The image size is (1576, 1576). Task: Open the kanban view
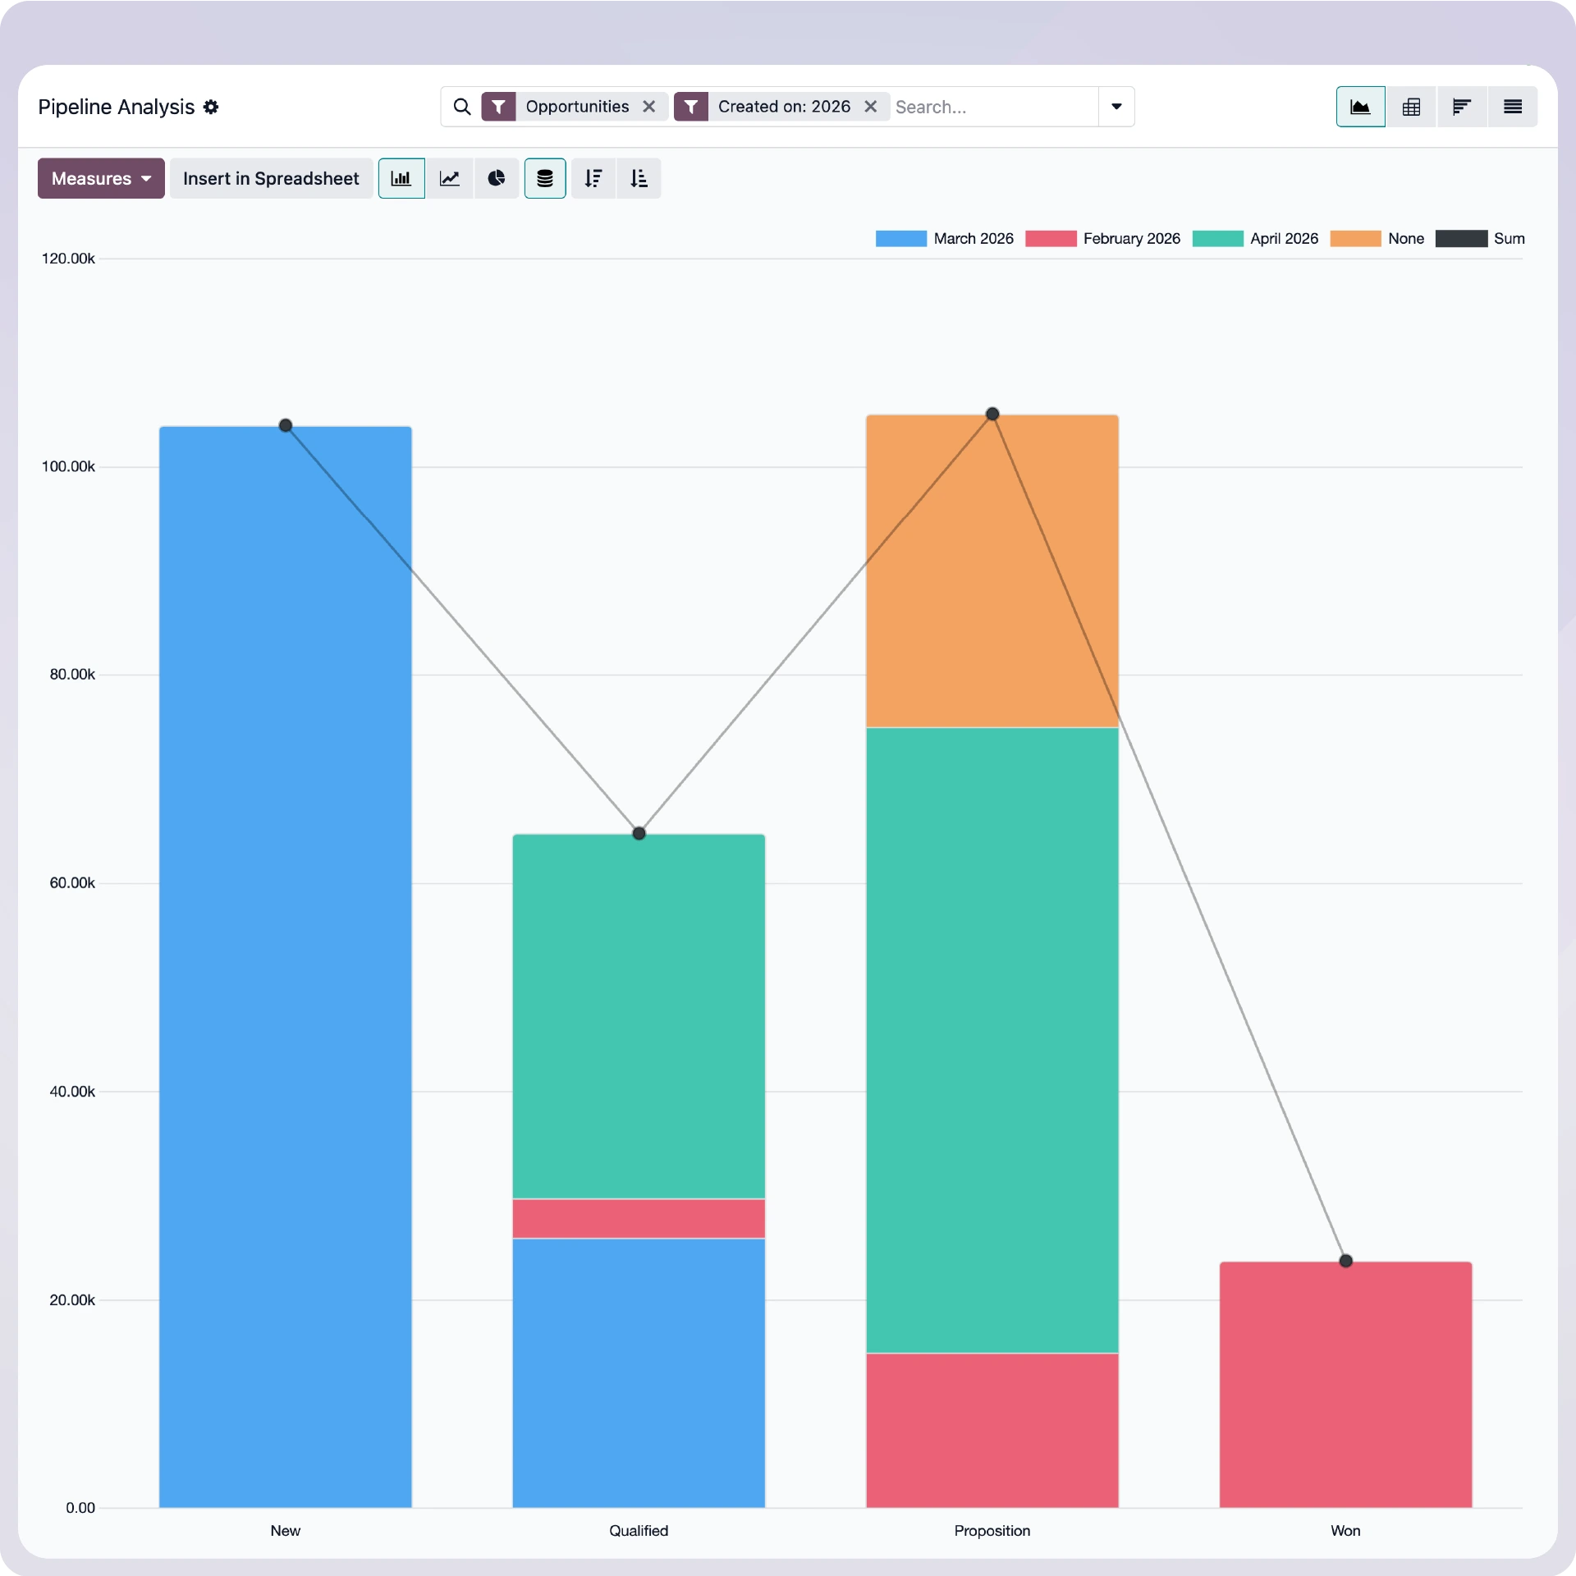click(1461, 107)
